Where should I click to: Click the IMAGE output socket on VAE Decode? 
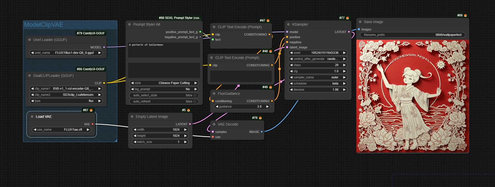pos(261,132)
